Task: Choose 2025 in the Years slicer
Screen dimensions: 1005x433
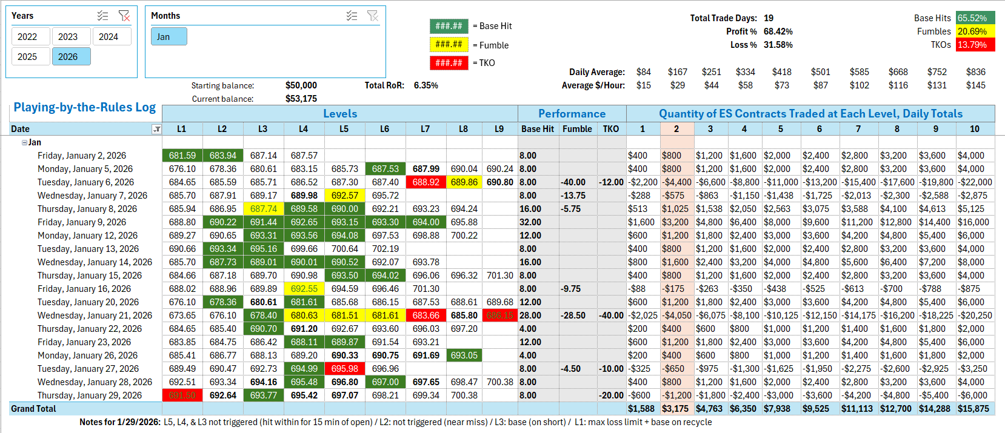Action: [x=27, y=57]
